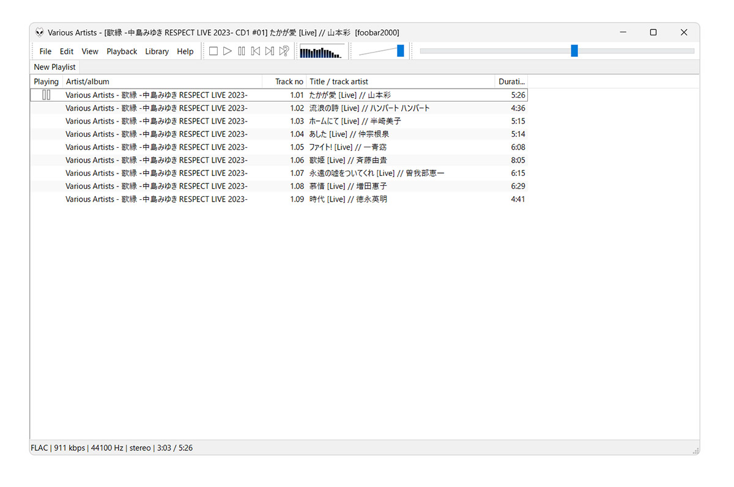Open the Edit menu
Screen dimensions: 734x487
[x=67, y=51]
